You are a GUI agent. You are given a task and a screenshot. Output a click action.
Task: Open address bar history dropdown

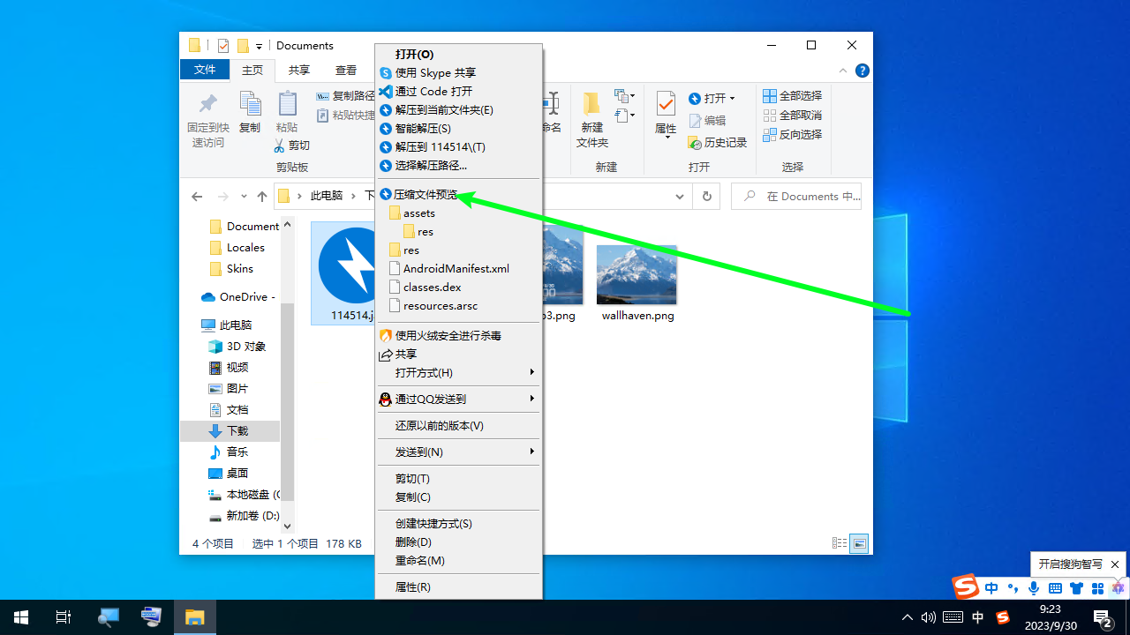(680, 197)
